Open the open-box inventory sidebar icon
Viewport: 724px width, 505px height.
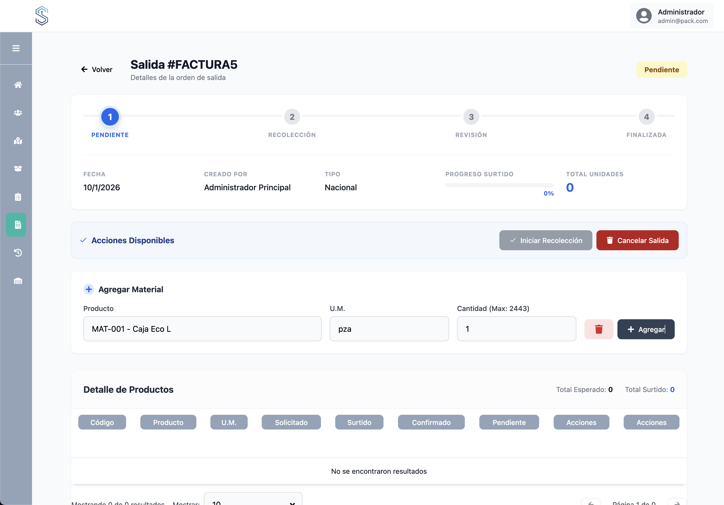[18, 168]
